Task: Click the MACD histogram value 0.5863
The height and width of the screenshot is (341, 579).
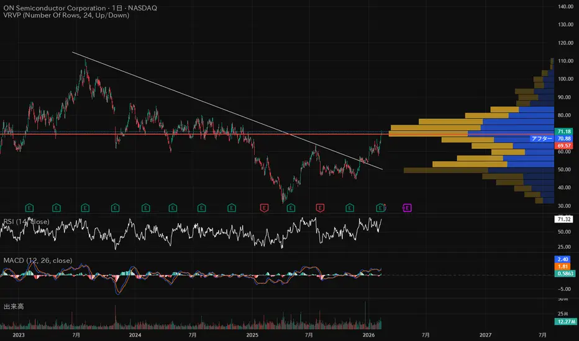Action: 565,273
